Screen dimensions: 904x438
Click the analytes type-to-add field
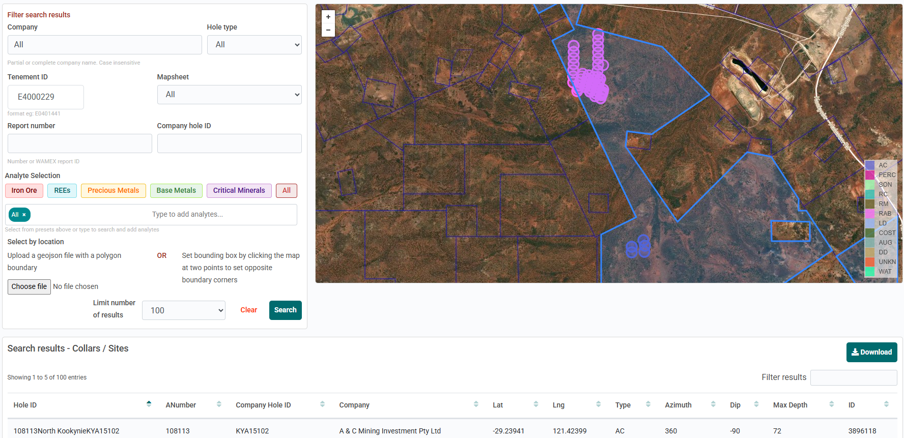187,215
